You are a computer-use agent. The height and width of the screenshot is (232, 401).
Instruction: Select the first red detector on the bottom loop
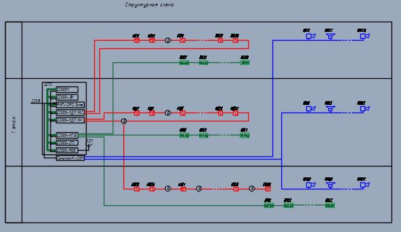[x=137, y=189]
